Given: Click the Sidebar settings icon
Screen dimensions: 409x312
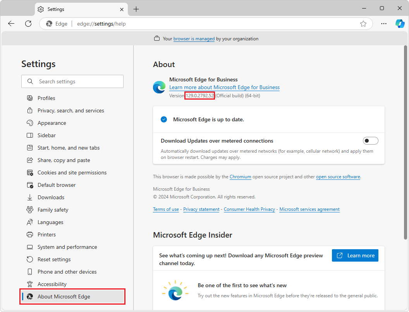Looking at the screenshot, I should coord(30,135).
